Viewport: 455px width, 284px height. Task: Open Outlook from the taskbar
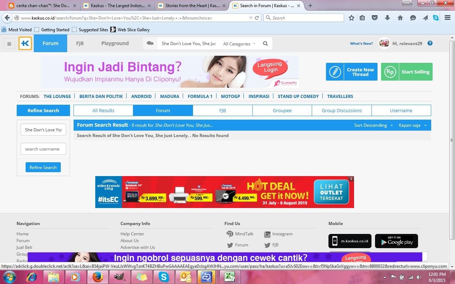click(186, 277)
